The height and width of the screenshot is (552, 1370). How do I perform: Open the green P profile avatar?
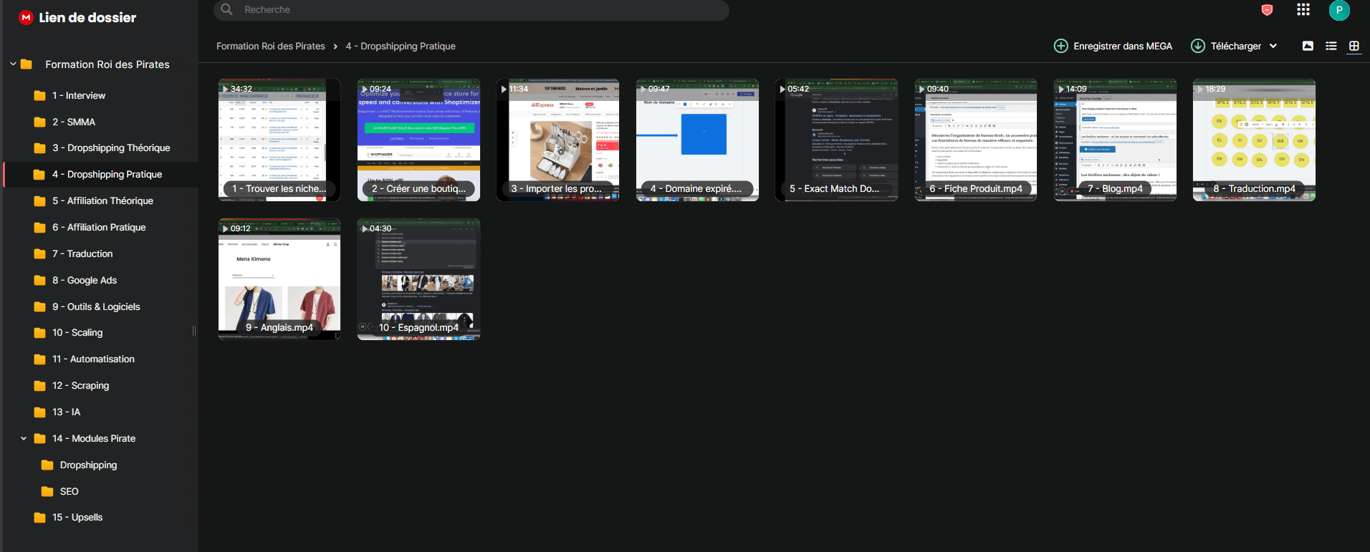pyautogui.click(x=1338, y=10)
